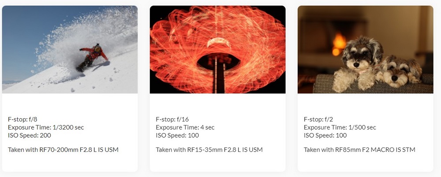Open the snowboarder photo thumbnail
Image resolution: width=441 pixels, height=177 pixels.
[70, 50]
